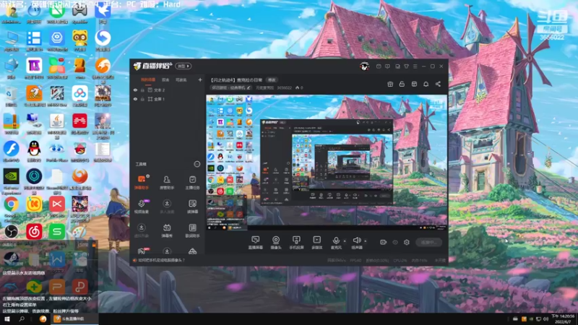This screenshot has width=578, height=325.
Task: Add a new scene with plus icon
Action: (x=200, y=79)
